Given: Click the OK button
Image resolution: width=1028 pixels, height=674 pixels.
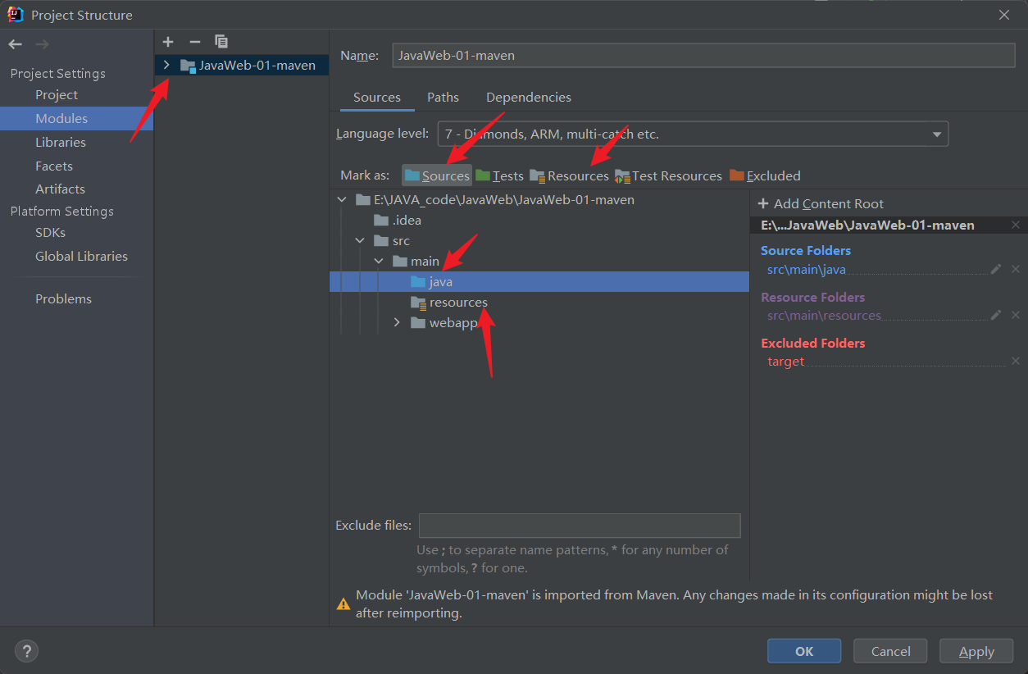Looking at the screenshot, I should pos(804,651).
